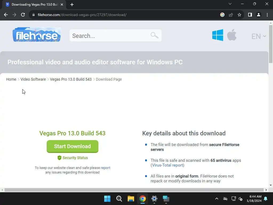The image size is (273, 205).
Task: Go back with the browser back arrow
Action: click(x=6, y=15)
